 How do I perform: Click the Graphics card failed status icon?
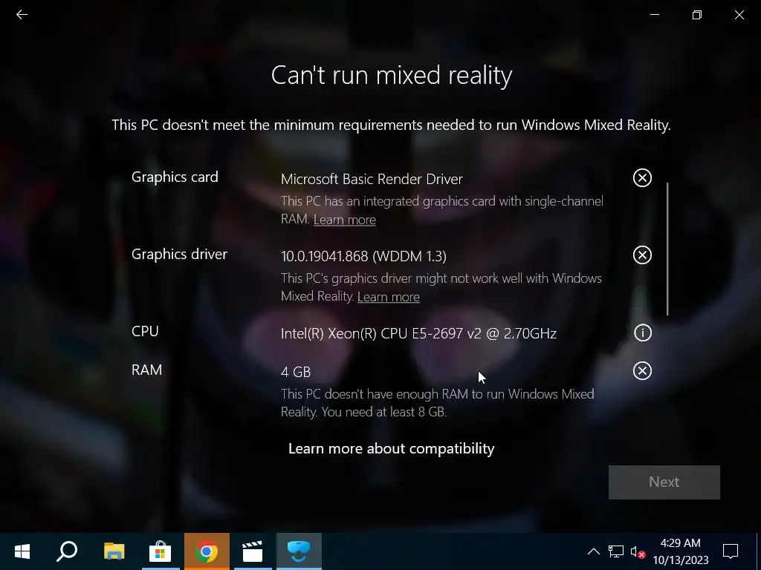[x=642, y=178]
